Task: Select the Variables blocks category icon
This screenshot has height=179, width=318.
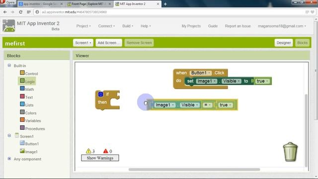Action: (22, 120)
